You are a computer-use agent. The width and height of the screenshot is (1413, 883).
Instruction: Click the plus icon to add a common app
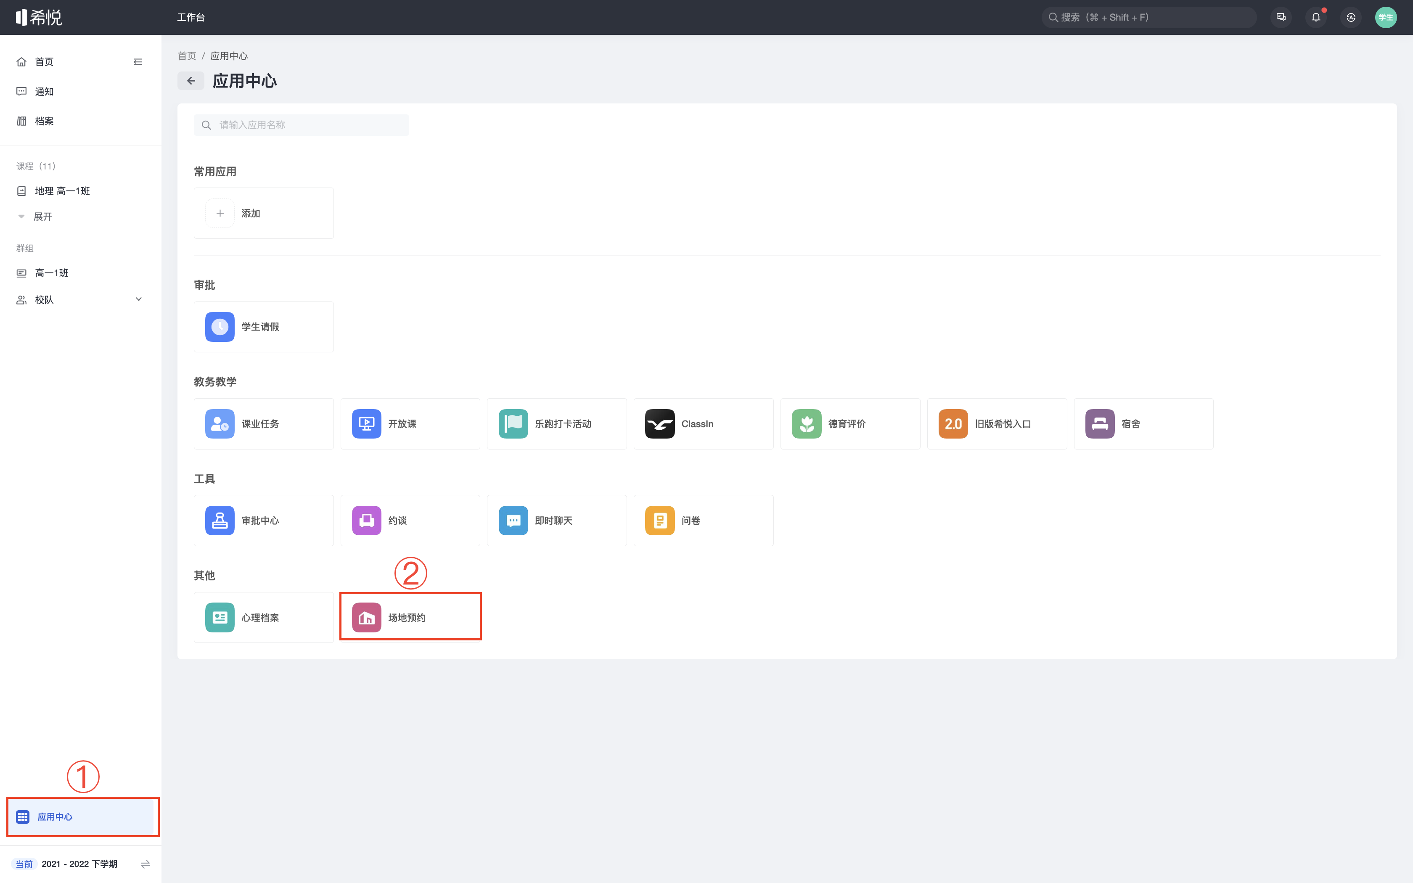[220, 213]
